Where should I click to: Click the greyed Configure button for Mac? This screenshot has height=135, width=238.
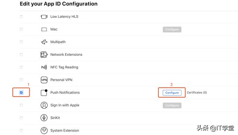click(x=172, y=29)
